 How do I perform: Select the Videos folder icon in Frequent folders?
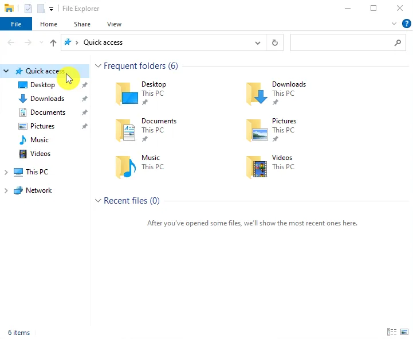click(x=257, y=167)
